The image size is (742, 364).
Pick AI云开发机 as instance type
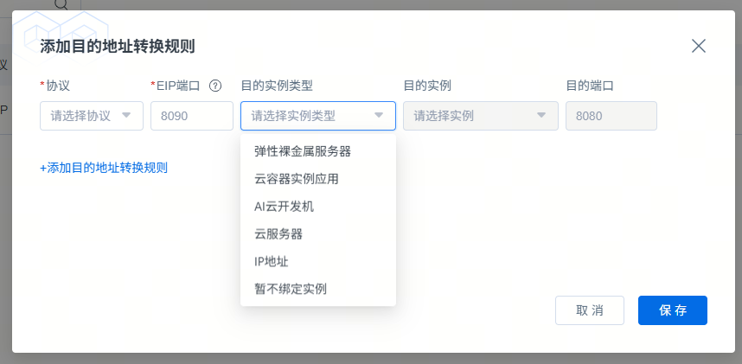[284, 206]
